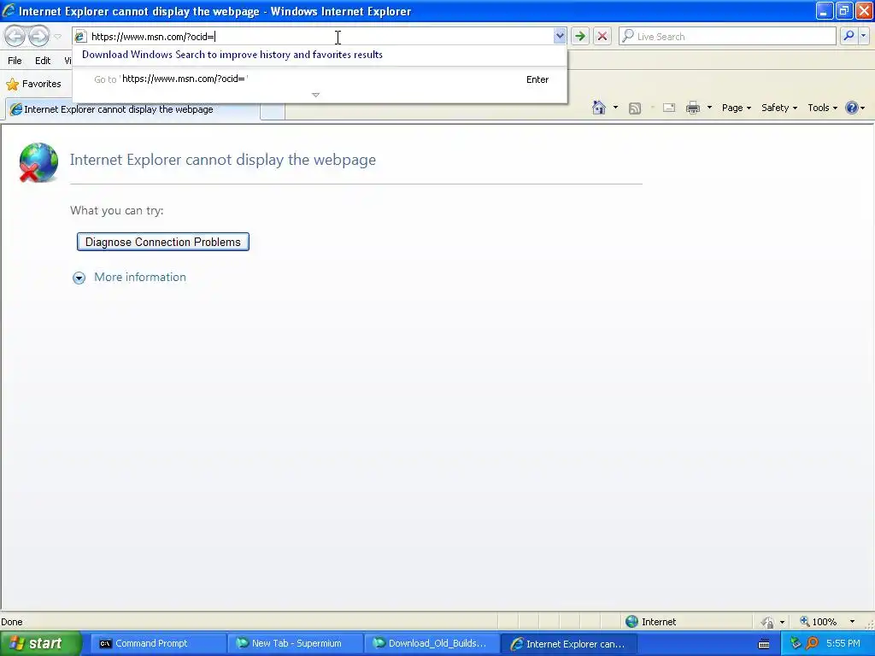Screen dimensions: 875x656
Task: Click the Read Mail envelope icon
Action: 669,108
